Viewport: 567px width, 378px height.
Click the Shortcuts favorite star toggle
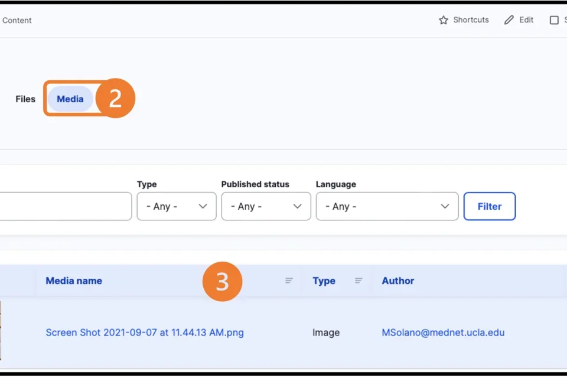pyautogui.click(x=443, y=19)
